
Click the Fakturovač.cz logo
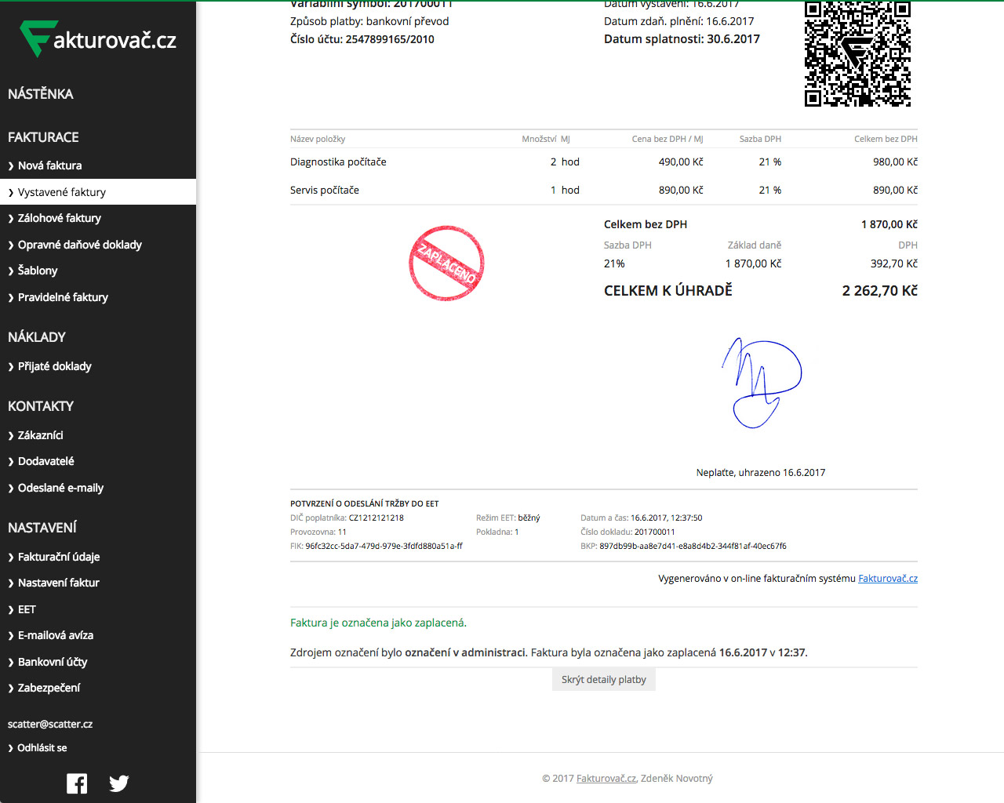[98, 38]
